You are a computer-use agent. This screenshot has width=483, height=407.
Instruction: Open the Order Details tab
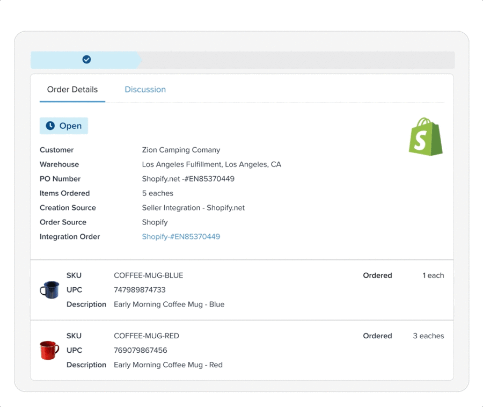tap(72, 89)
